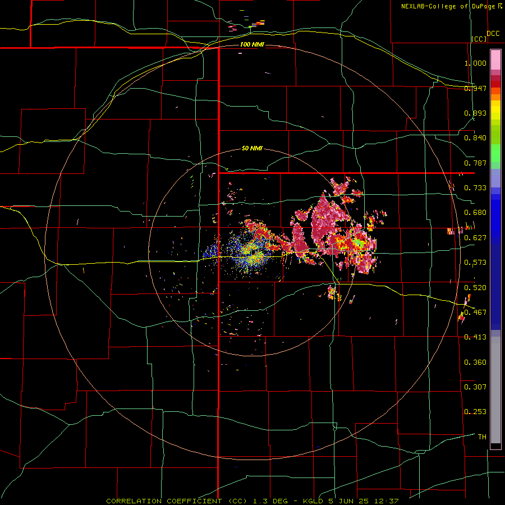Image resolution: width=505 pixels, height=505 pixels.
Task: Select the 0.520 scale value
Action: [475, 288]
